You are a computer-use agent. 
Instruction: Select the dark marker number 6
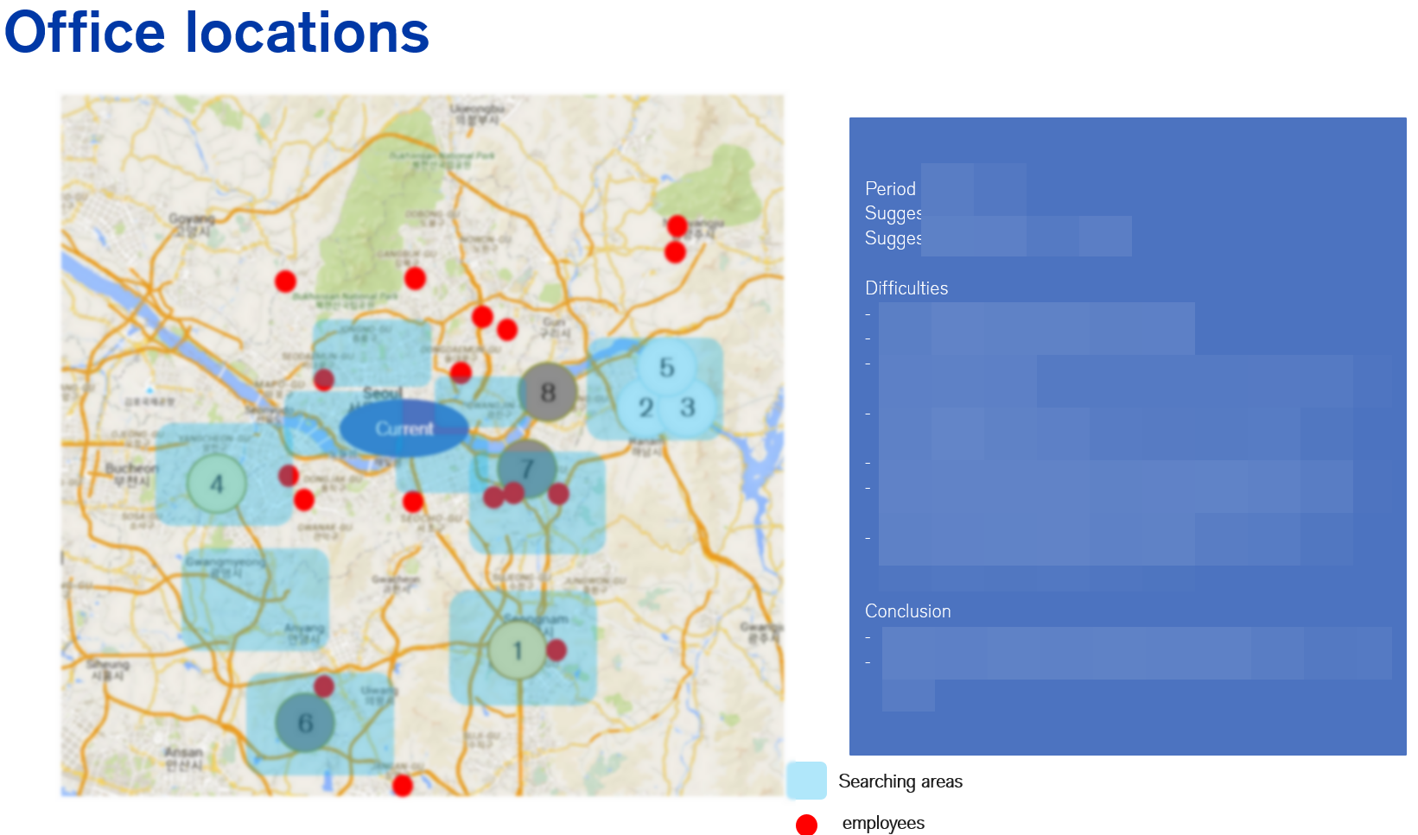point(305,723)
